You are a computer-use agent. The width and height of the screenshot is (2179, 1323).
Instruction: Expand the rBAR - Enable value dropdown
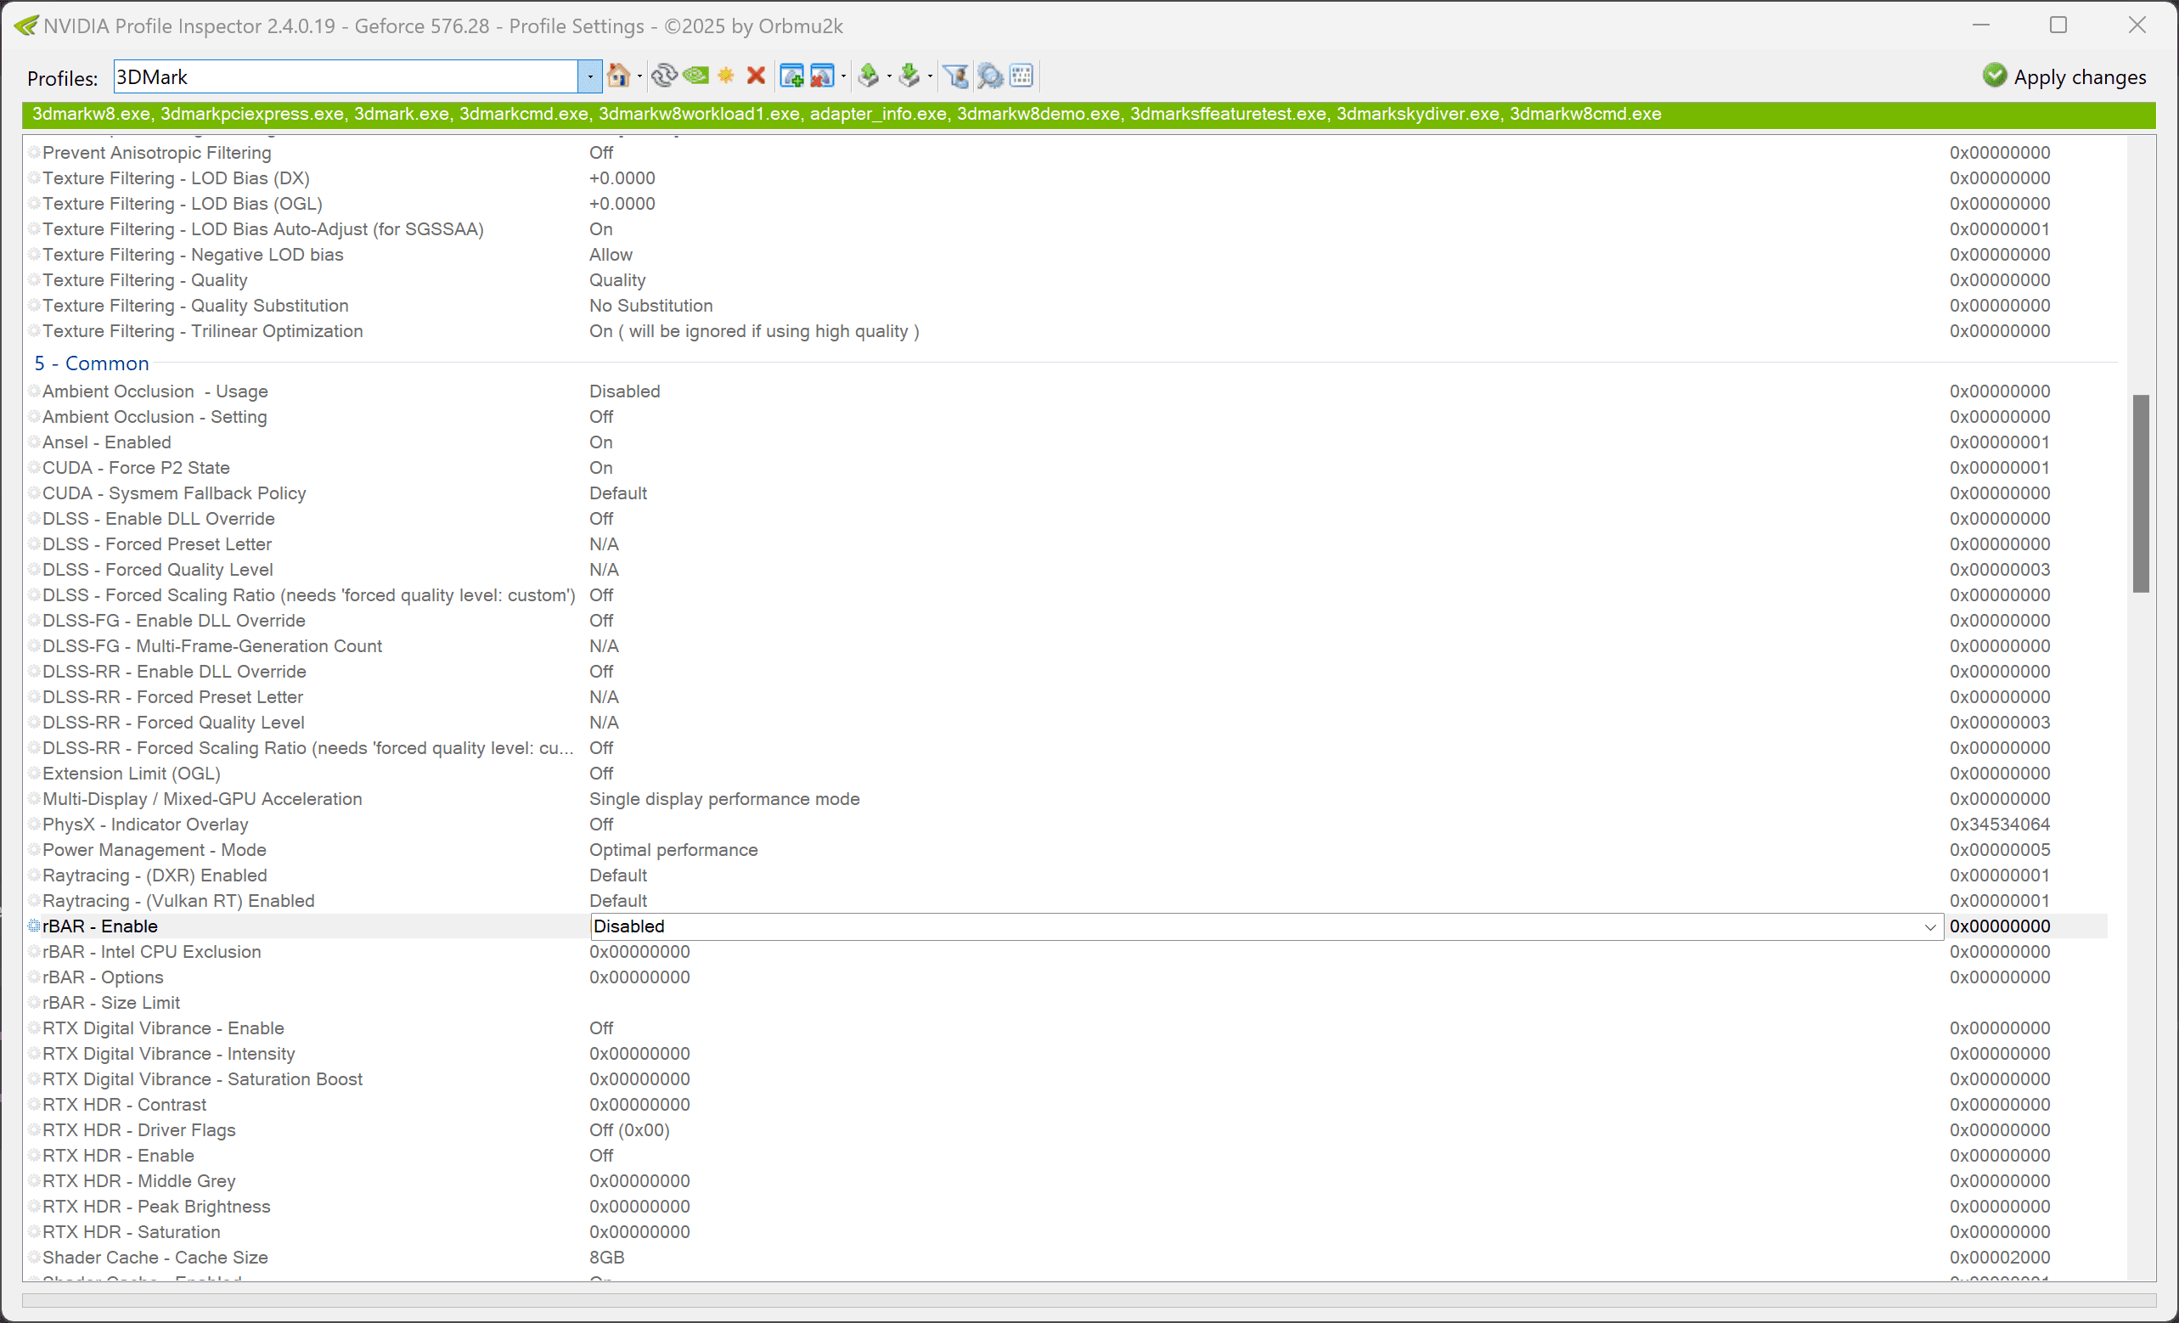click(1929, 926)
